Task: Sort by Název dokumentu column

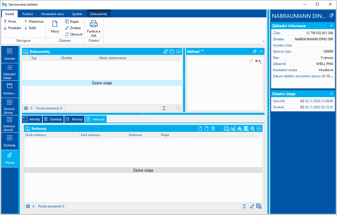Action: (x=135, y=58)
